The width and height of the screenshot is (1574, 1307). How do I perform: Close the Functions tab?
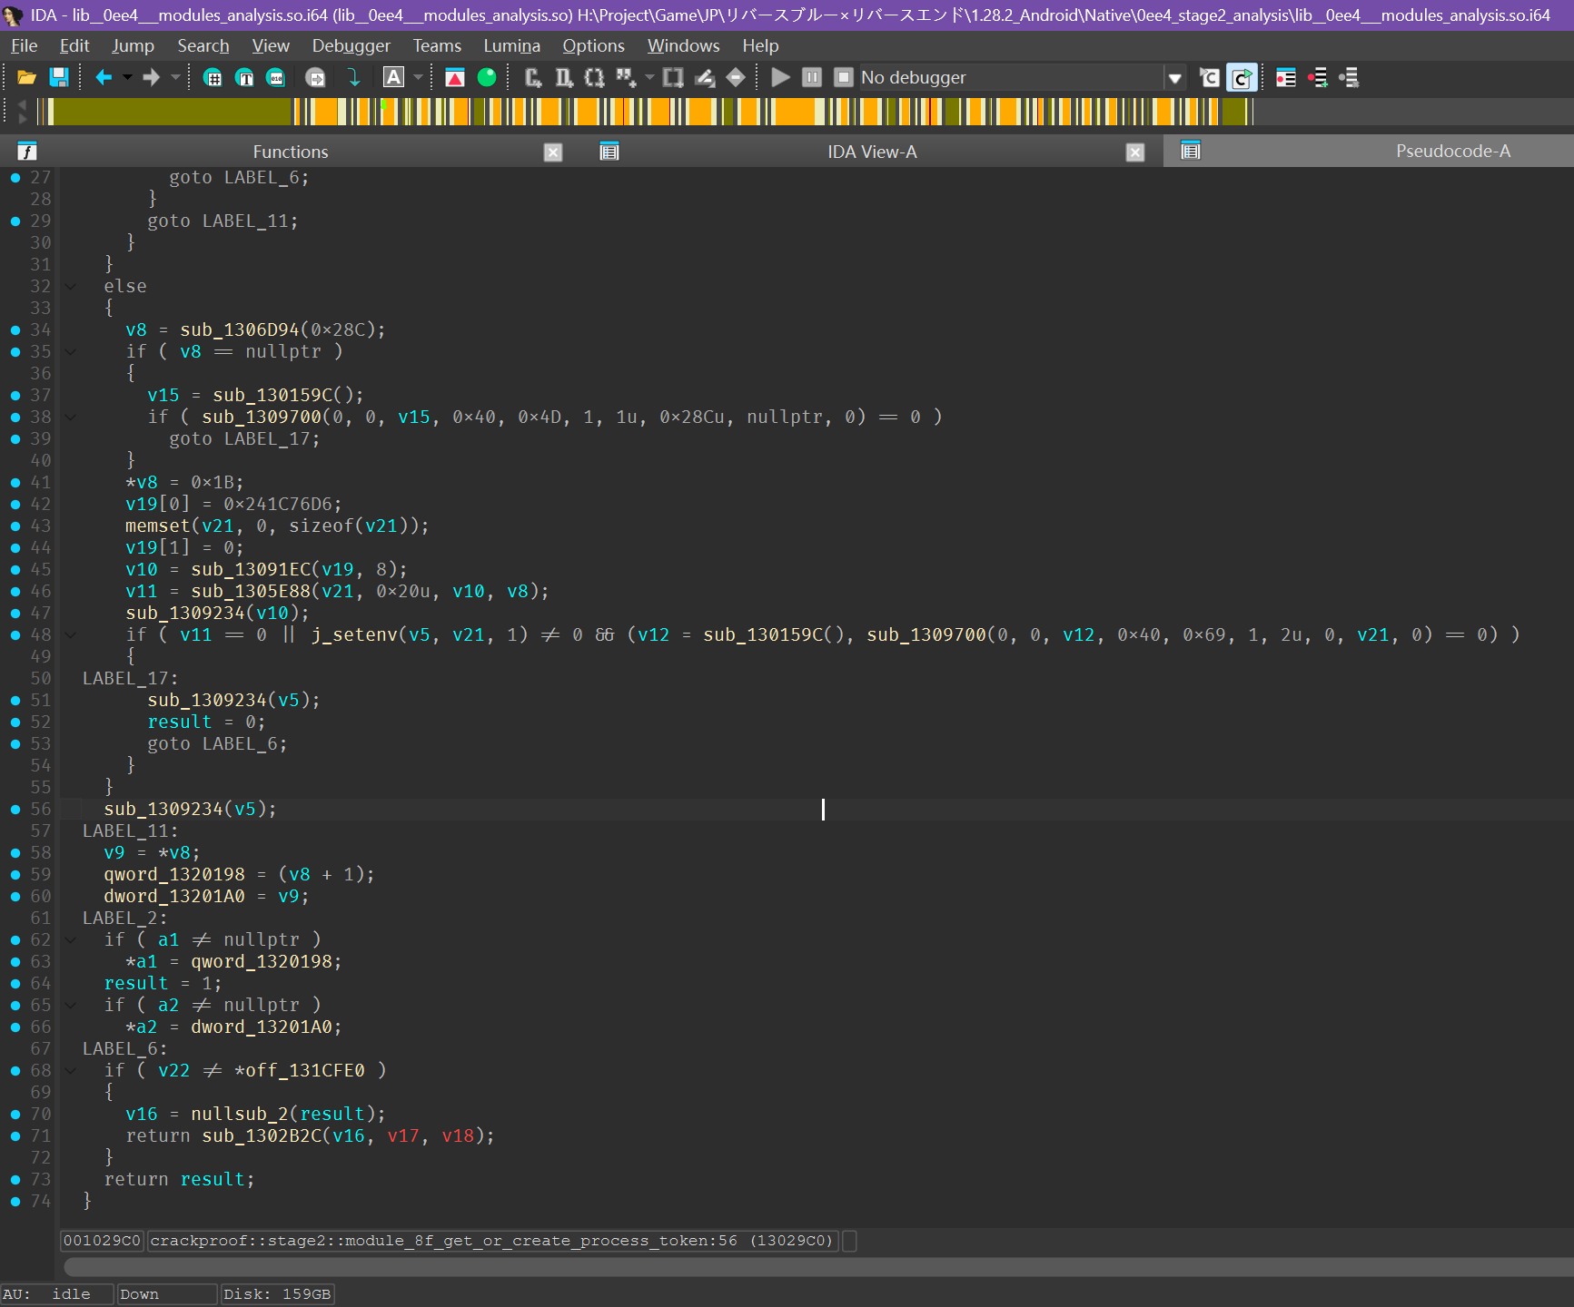[553, 152]
